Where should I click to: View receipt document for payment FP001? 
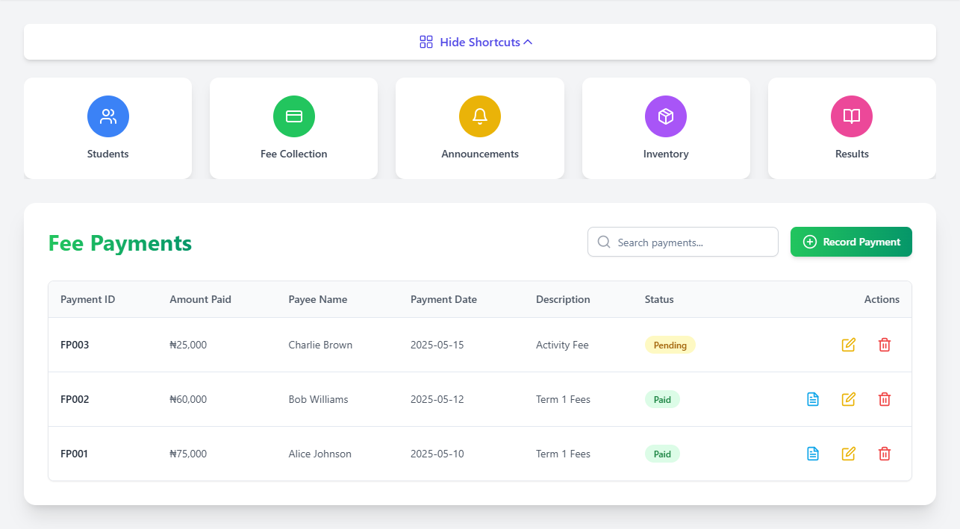813,454
